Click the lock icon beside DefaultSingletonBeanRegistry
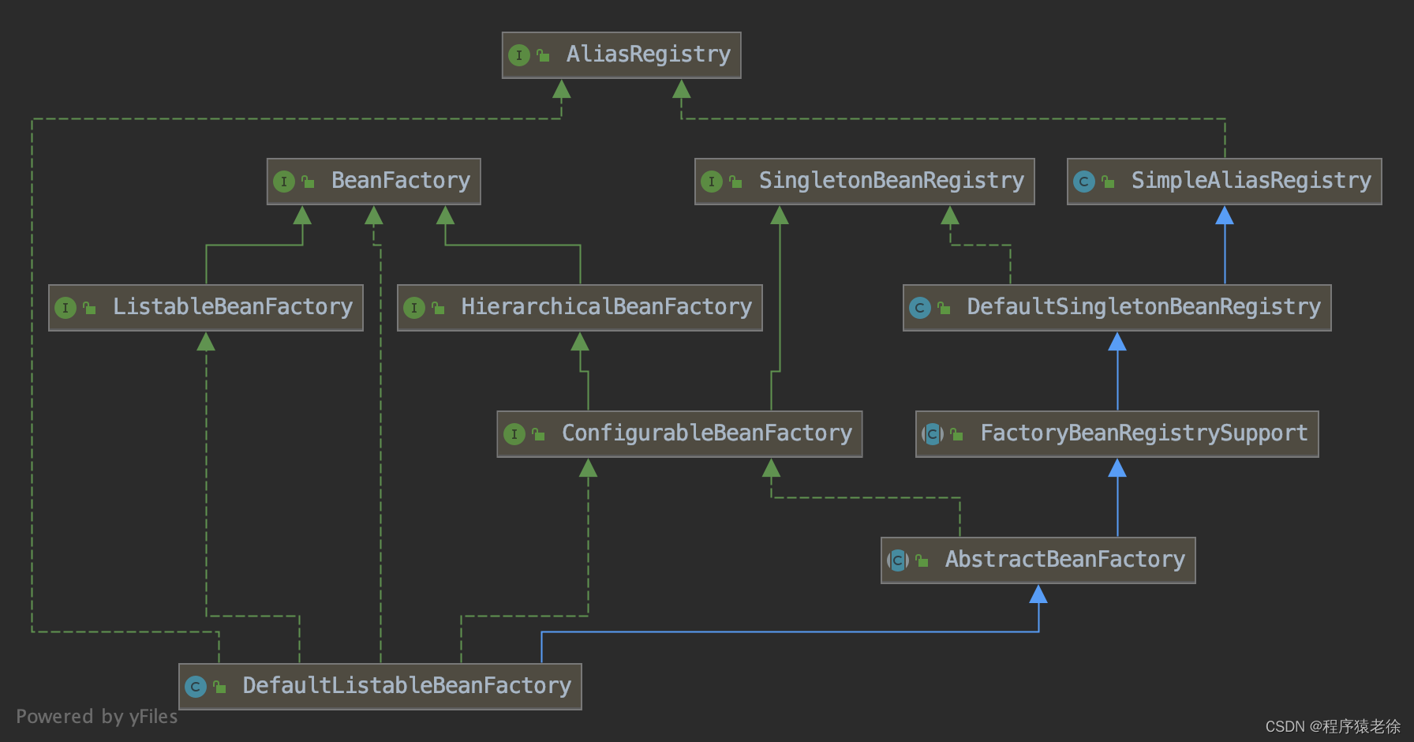 [x=945, y=308]
